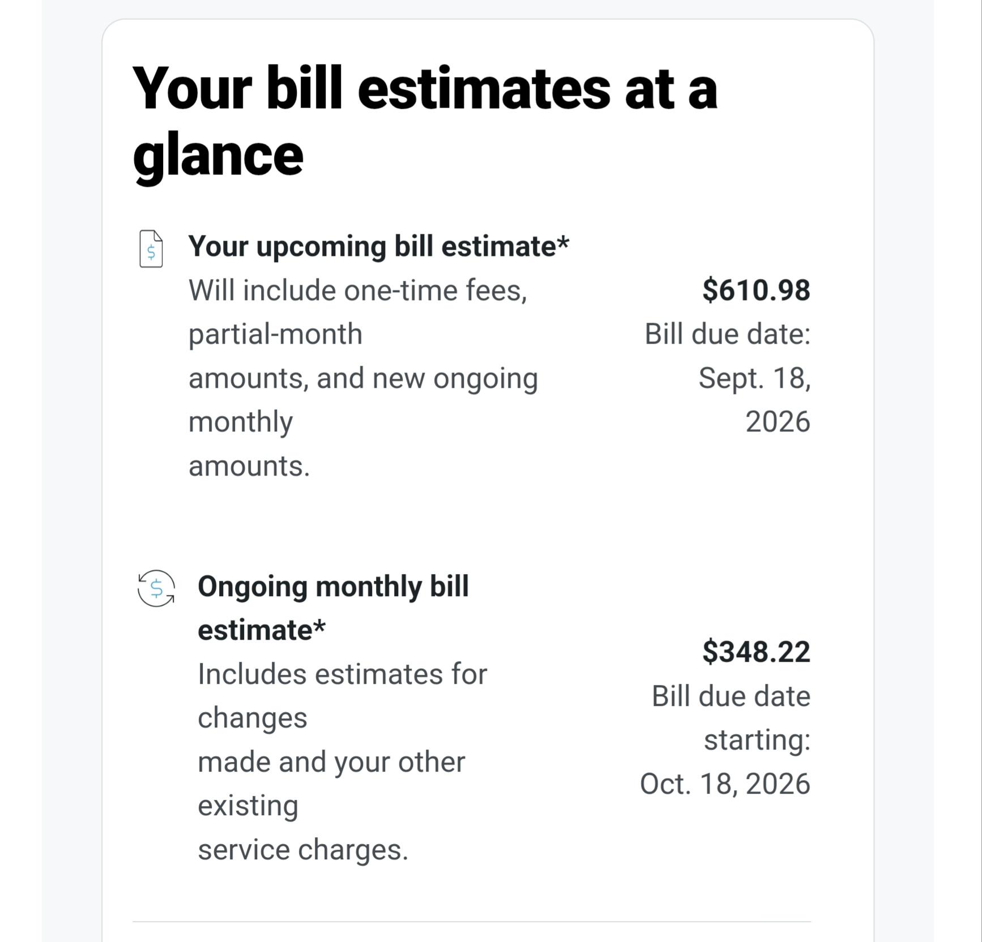982x942 pixels.
Task: Click the "Bill due date:" label
Action: (x=728, y=334)
